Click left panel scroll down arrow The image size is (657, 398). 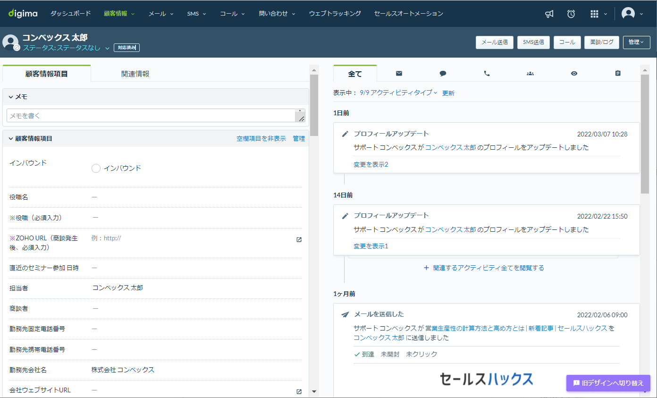pos(314,391)
